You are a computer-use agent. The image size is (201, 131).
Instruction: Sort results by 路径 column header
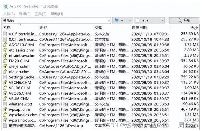(44, 28)
